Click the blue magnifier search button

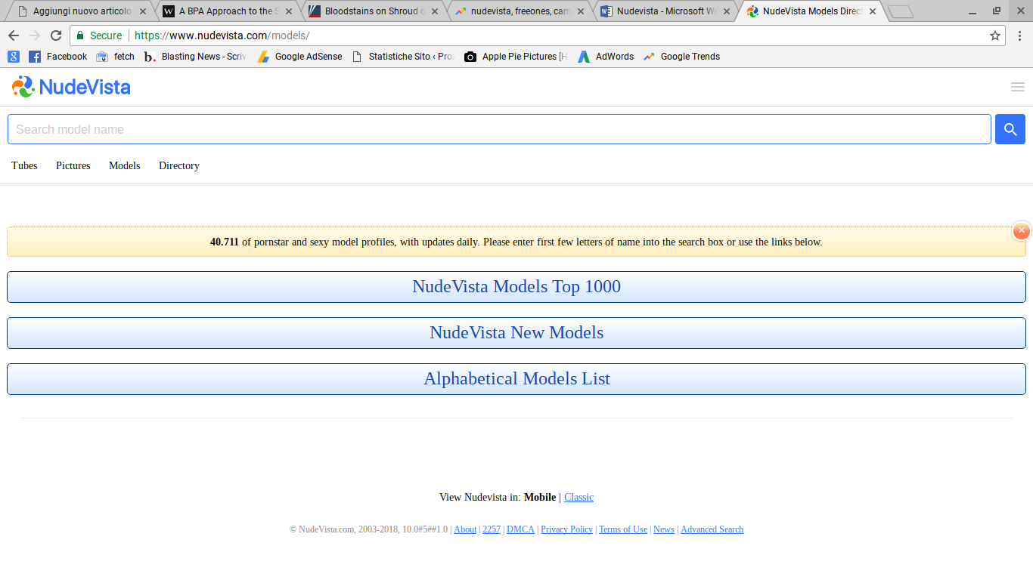pos(1010,129)
